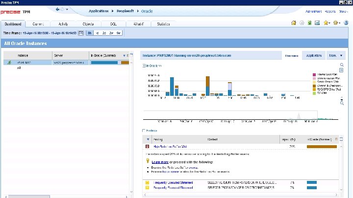Click the red finding icon for High Redo Log Buffer Wait
Screen dimensions: 353x198
pos(147,147)
